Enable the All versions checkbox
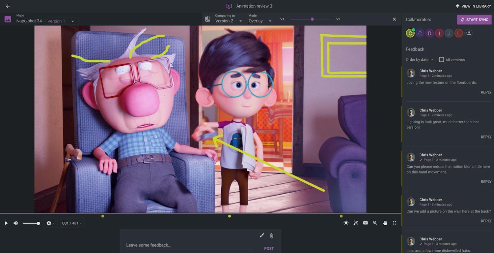 (x=441, y=60)
